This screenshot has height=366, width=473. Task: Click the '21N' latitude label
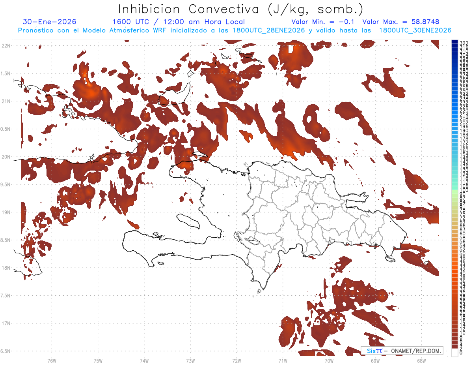tap(6, 101)
